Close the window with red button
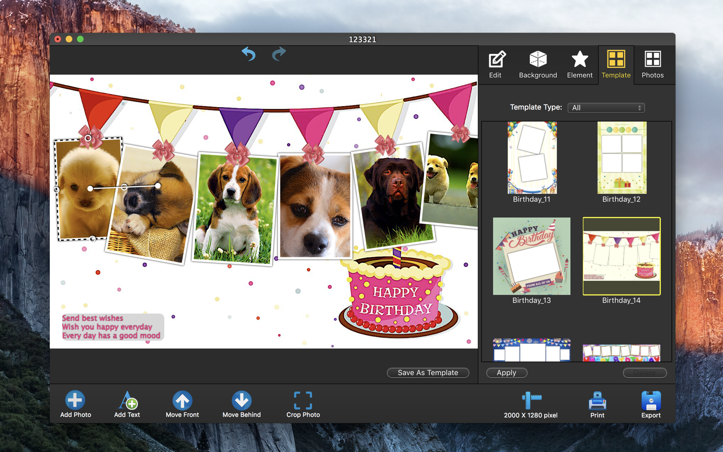The image size is (723, 452). tap(58, 39)
